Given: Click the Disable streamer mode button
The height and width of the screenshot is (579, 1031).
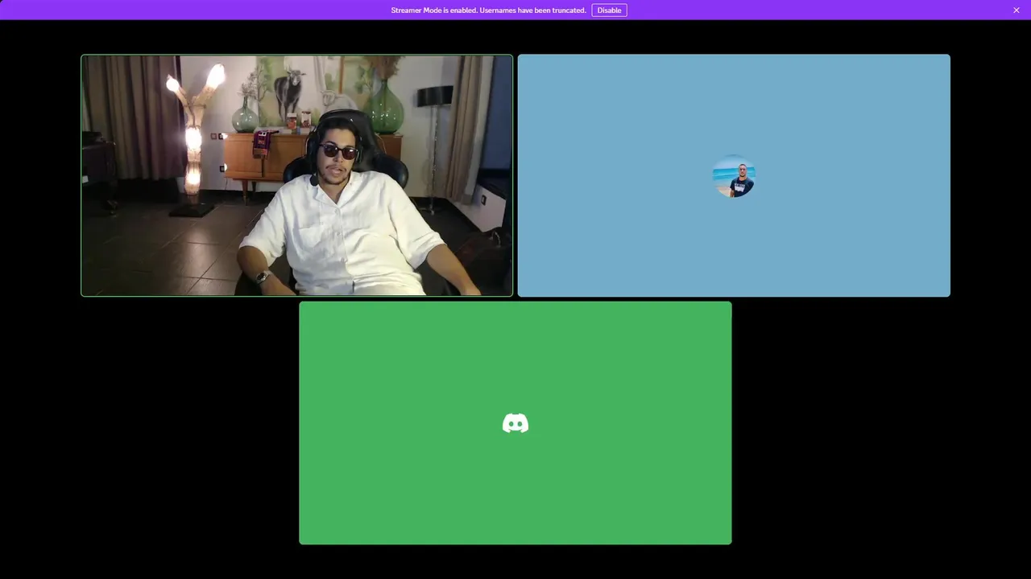Looking at the screenshot, I should point(609,10).
